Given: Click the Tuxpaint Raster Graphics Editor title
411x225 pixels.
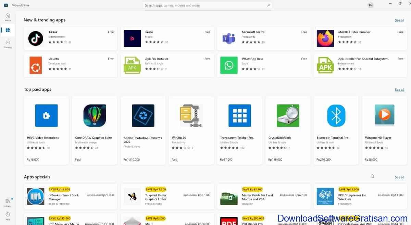Looking at the screenshot, I should [155, 197].
